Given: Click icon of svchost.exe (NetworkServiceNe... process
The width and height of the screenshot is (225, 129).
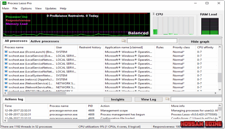Looking at the screenshot, I should coord(6,87).
